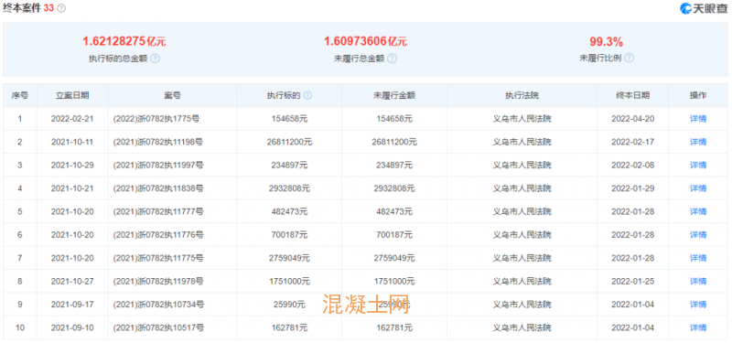
Task: View 详情 of case 浙0782执11978号
Action: click(698, 282)
